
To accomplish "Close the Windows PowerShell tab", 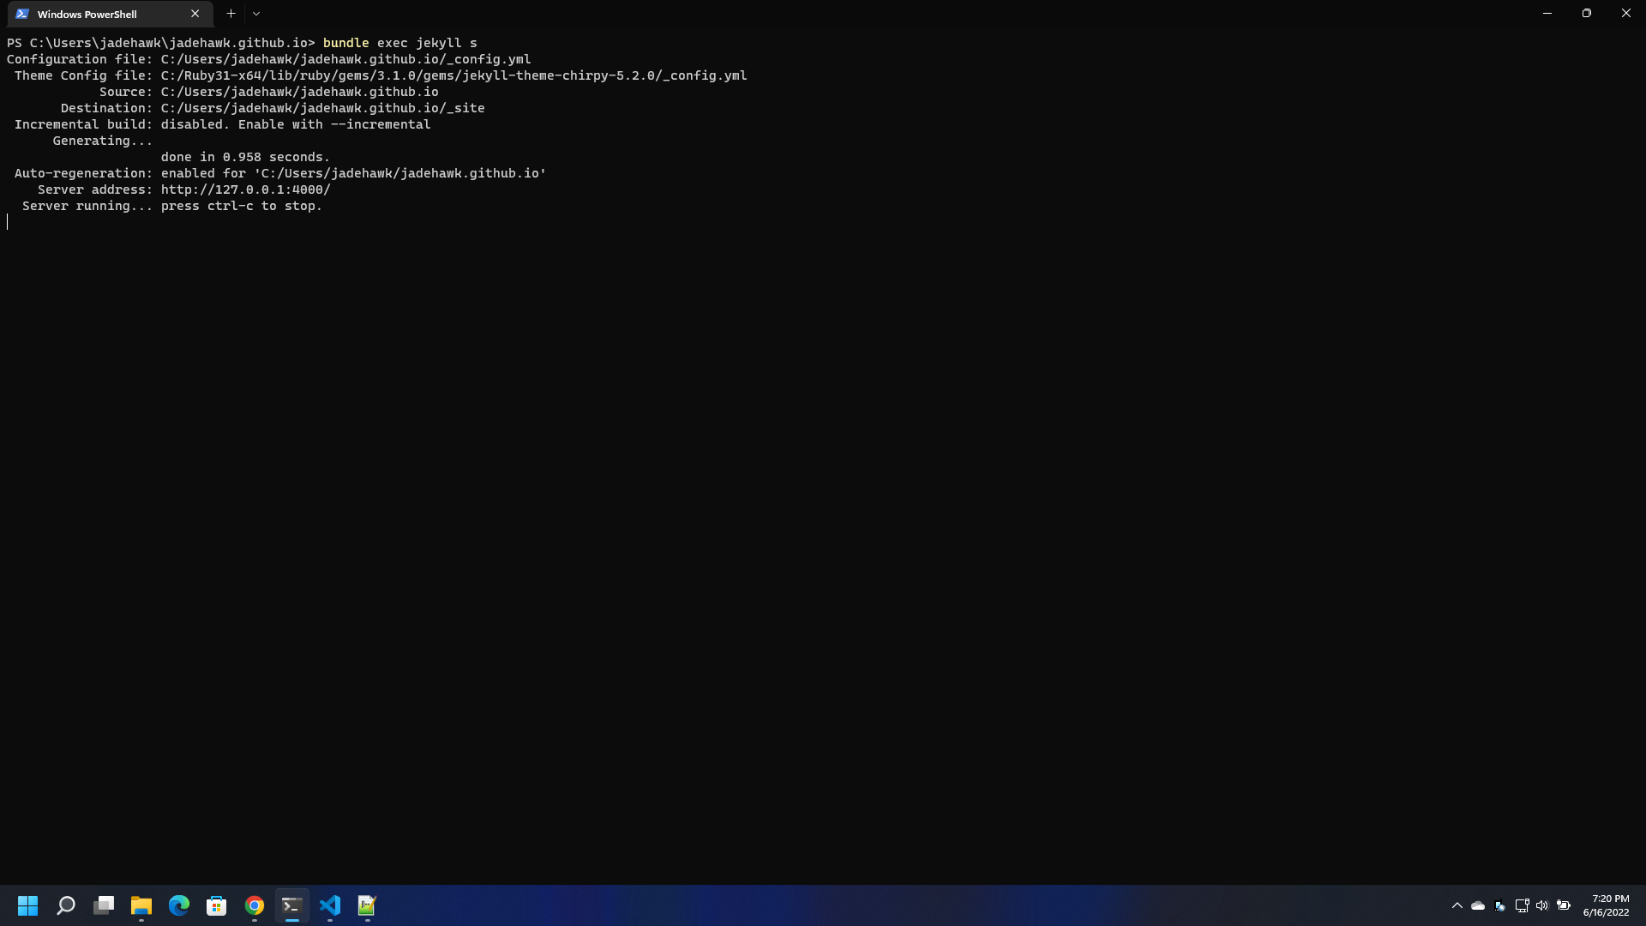I will 195,14.
